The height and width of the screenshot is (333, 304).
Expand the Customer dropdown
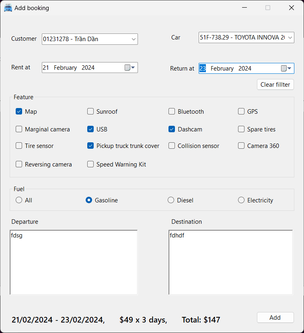click(x=134, y=39)
